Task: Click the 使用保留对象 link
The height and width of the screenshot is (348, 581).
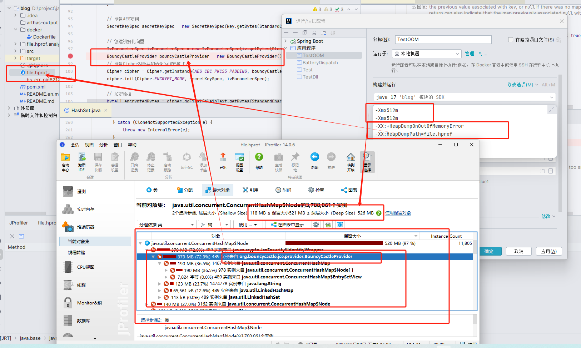Action: pyautogui.click(x=398, y=213)
